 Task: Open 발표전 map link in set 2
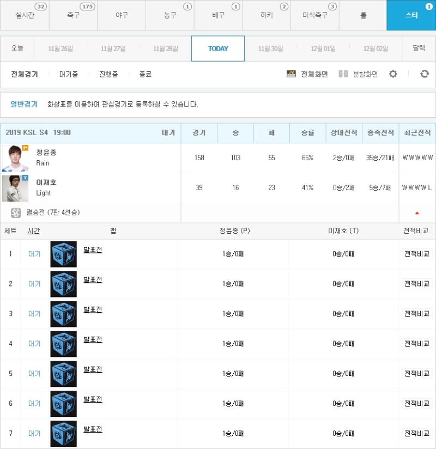point(93,280)
